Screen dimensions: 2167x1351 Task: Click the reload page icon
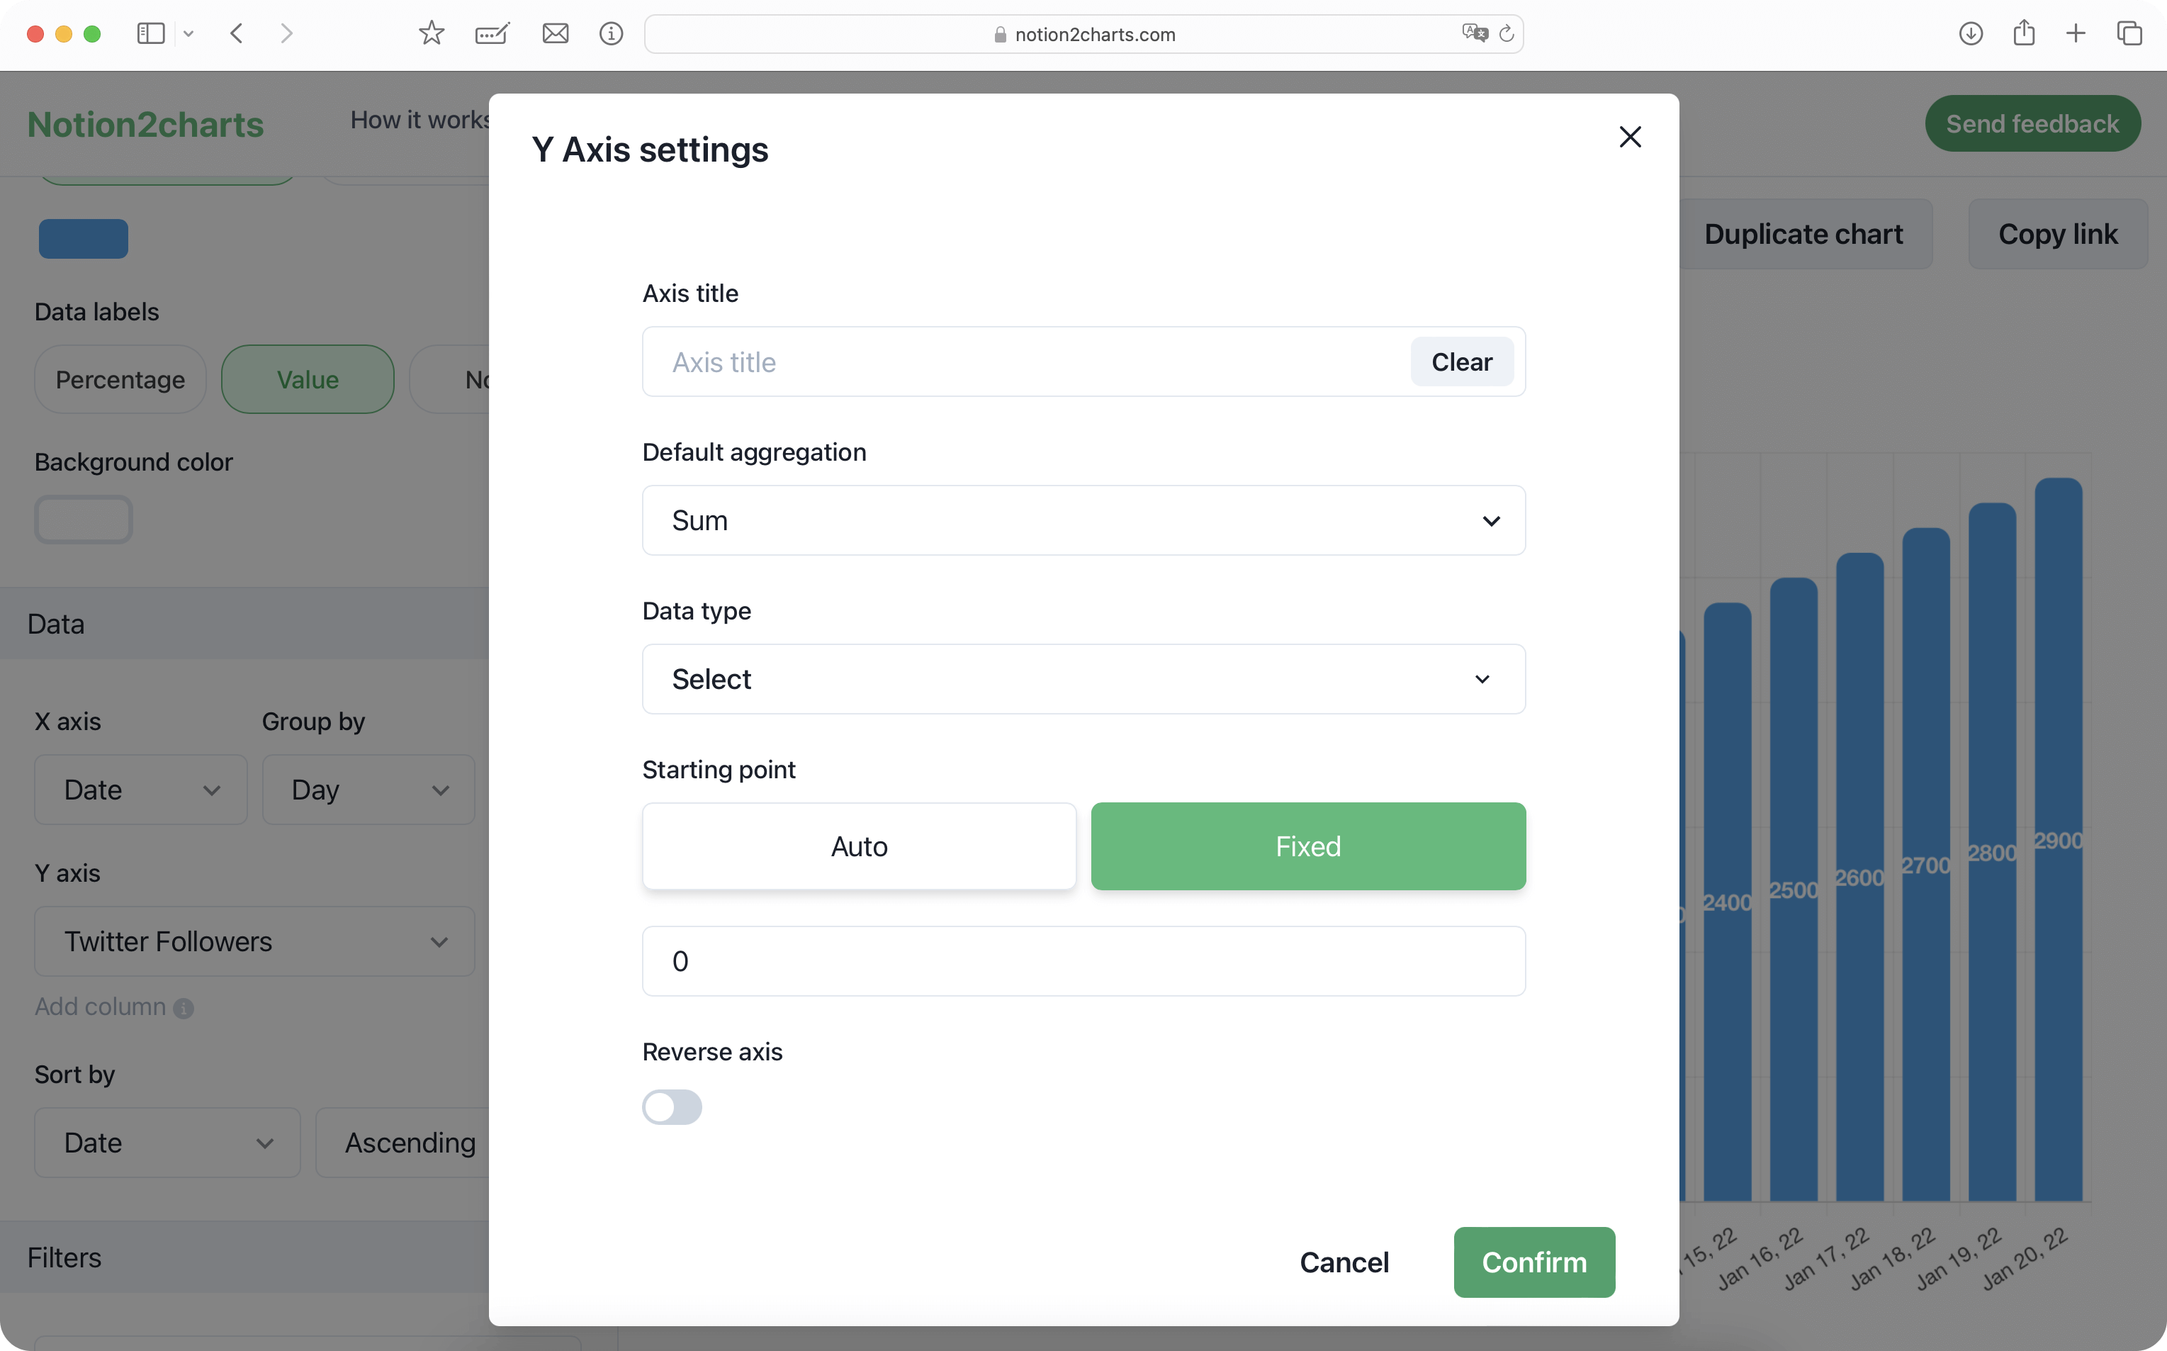1507,34
